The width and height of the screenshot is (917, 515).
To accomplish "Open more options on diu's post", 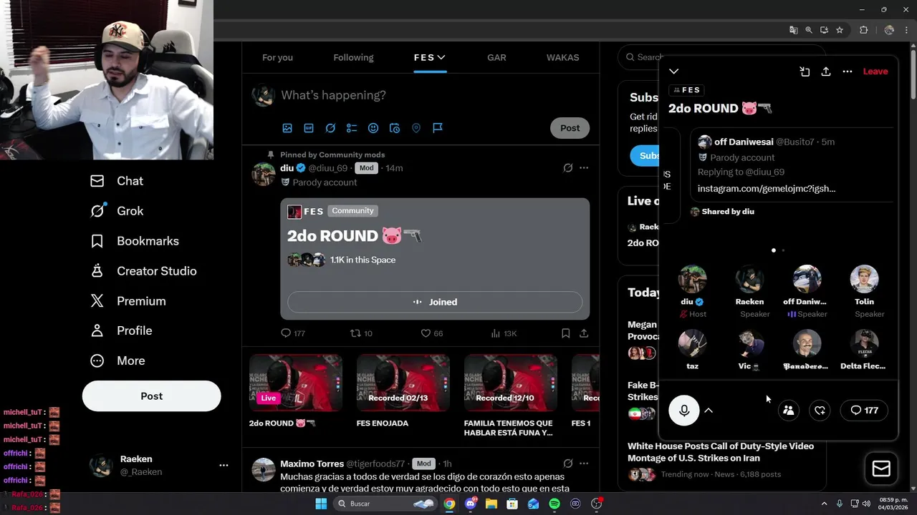I will (584, 168).
